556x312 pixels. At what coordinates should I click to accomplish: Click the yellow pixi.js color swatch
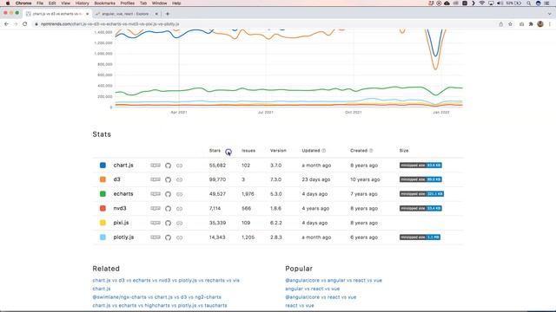coord(103,223)
